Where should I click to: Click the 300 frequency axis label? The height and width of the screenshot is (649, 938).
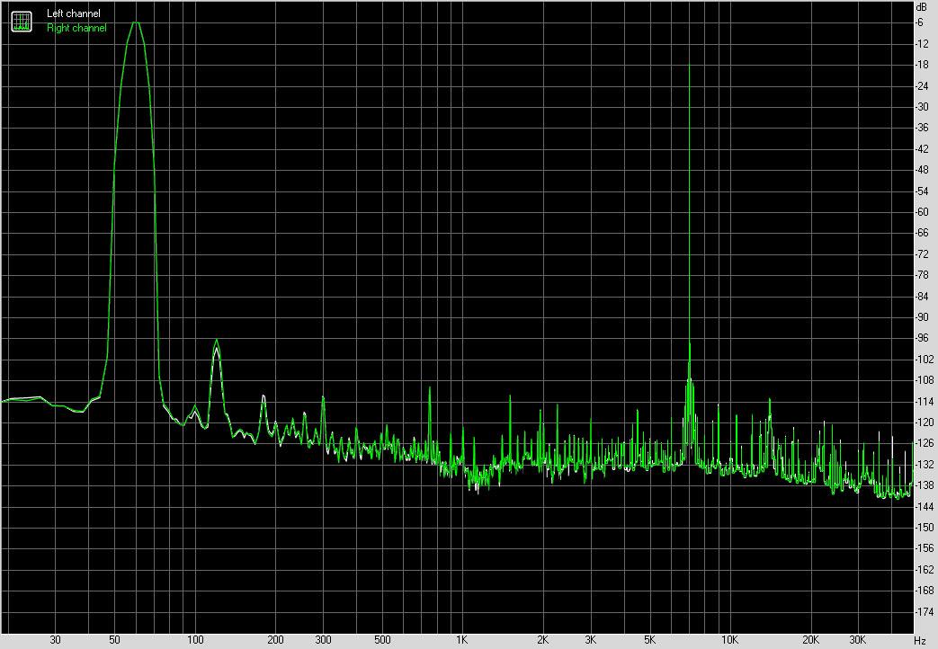pyautogui.click(x=323, y=641)
